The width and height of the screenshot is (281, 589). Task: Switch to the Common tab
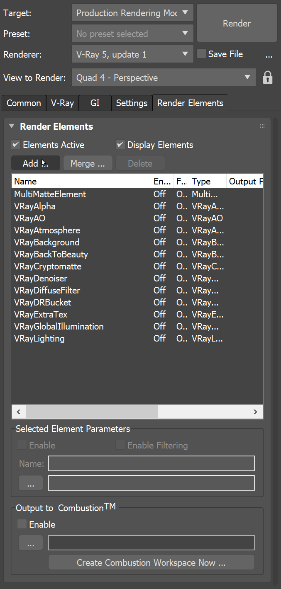coord(24,103)
